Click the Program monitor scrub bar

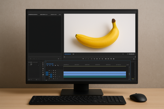tap(100, 57)
